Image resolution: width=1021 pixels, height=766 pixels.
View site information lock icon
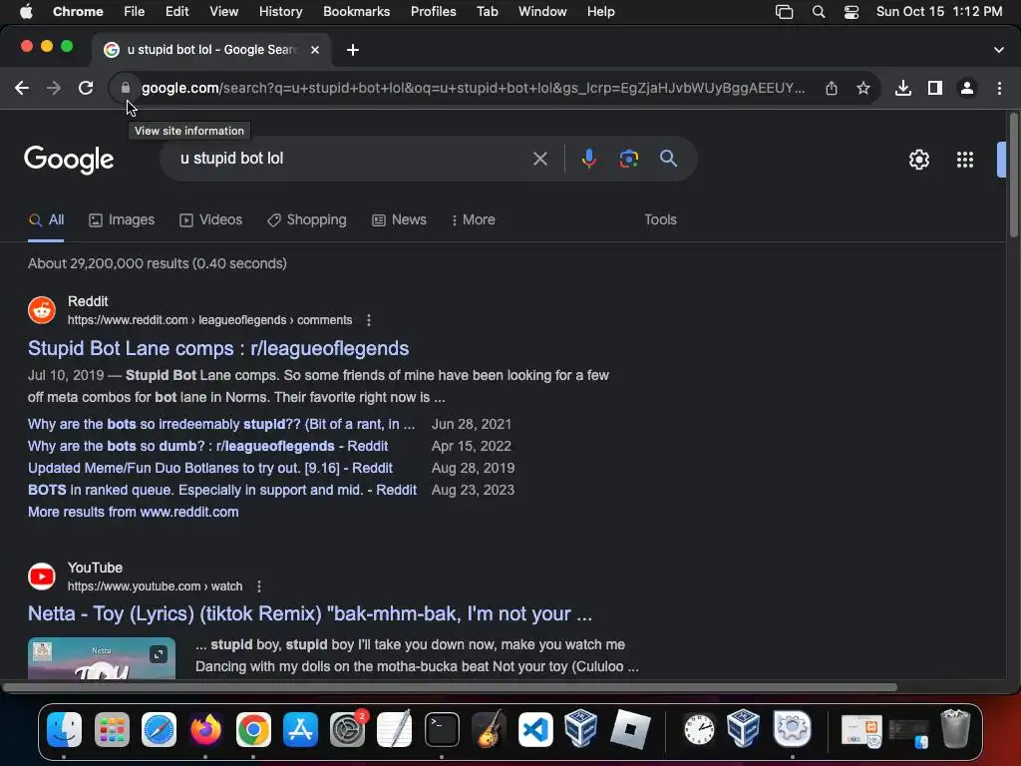[125, 88]
